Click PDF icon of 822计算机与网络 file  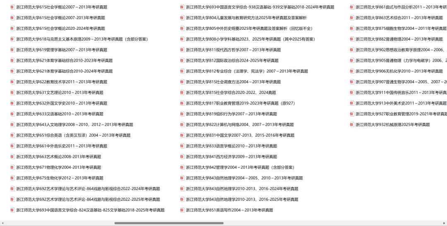(183, 125)
